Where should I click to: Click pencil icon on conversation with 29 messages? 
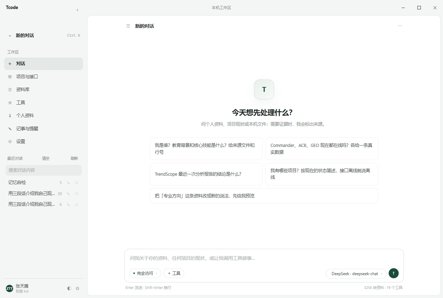pos(68,194)
